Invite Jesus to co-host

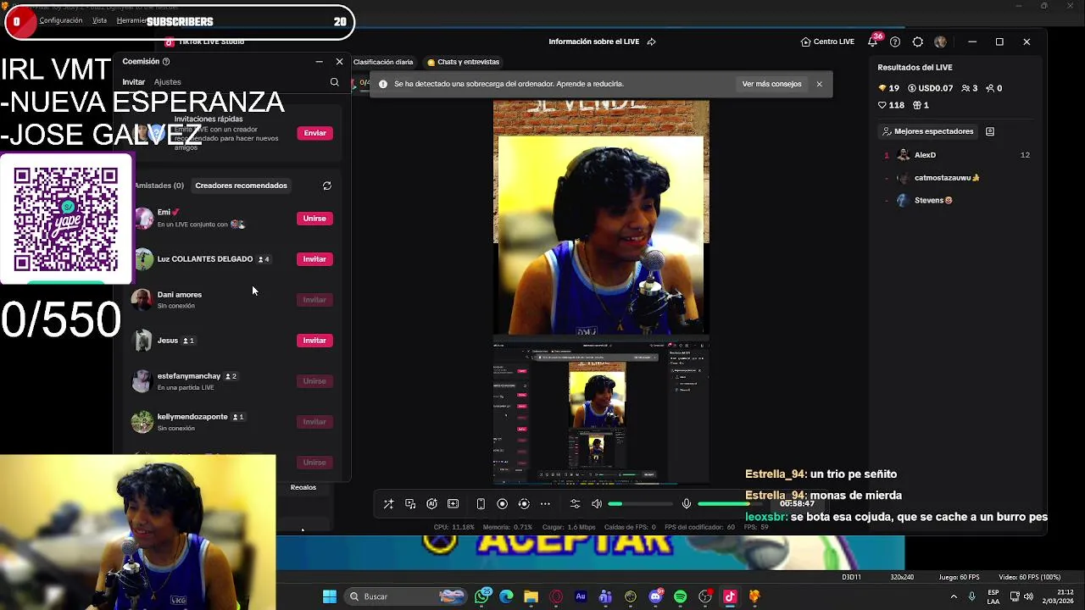point(314,341)
